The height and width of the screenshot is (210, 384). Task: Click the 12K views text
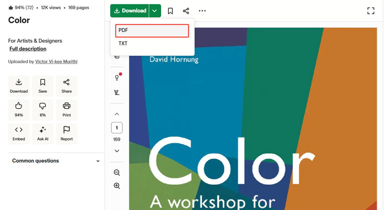[51, 8]
